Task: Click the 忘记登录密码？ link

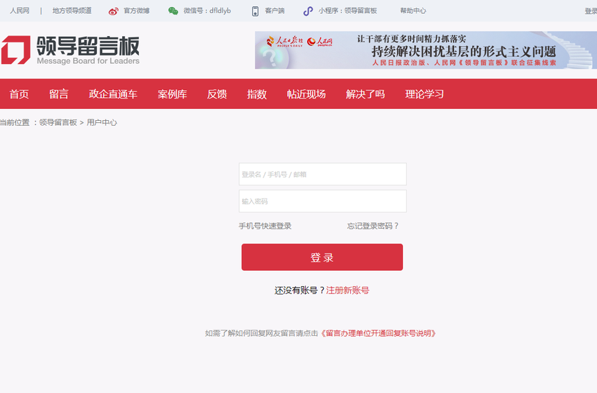Action: pos(373,226)
